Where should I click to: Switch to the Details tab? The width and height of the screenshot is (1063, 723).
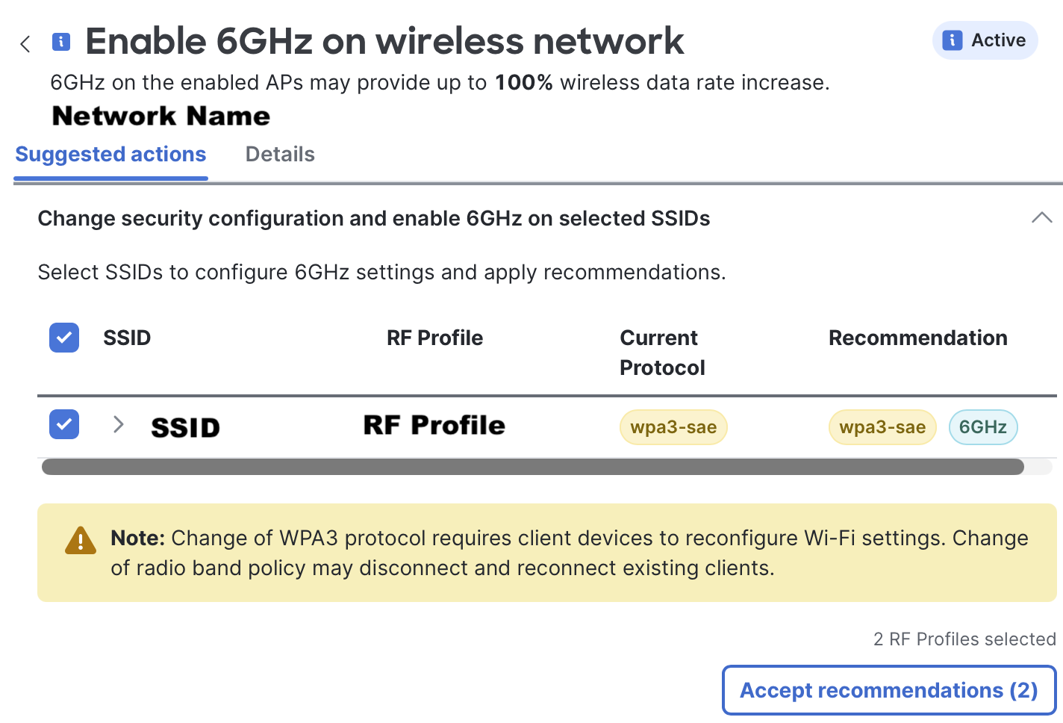(280, 154)
